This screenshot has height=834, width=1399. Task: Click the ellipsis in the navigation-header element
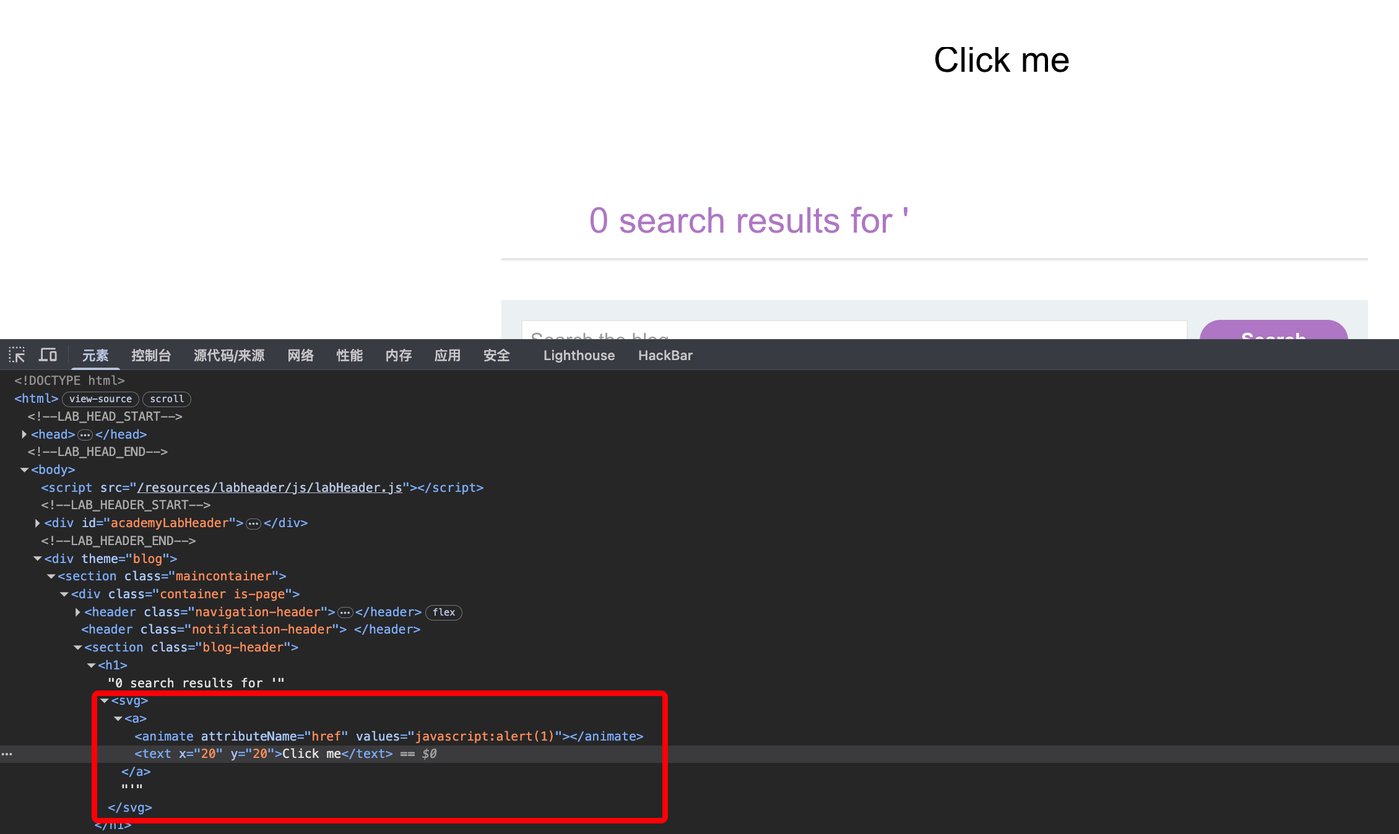[345, 613]
